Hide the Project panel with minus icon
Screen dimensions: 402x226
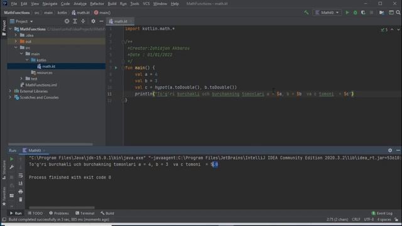click(101, 21)
